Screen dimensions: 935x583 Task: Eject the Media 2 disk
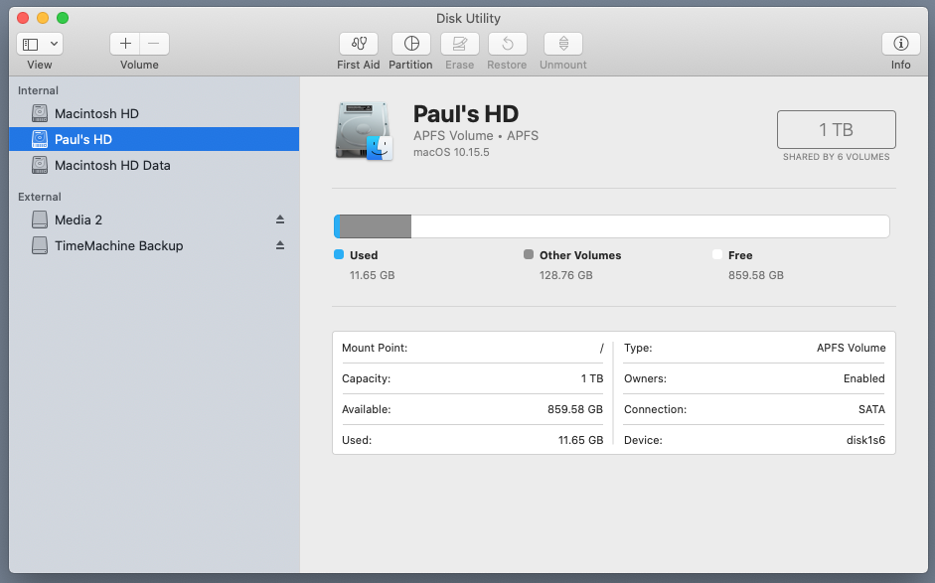click(x=280, y=219)
